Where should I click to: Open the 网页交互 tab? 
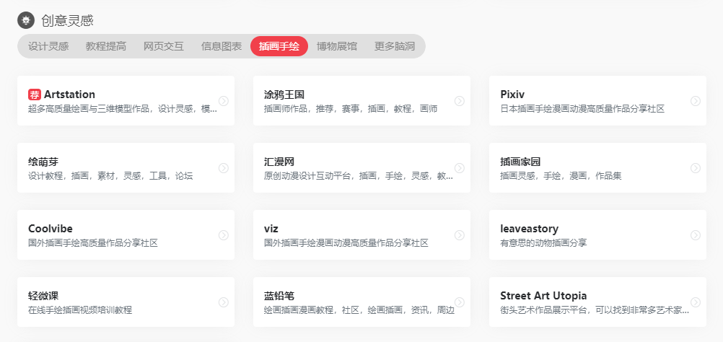click(164, 46)
